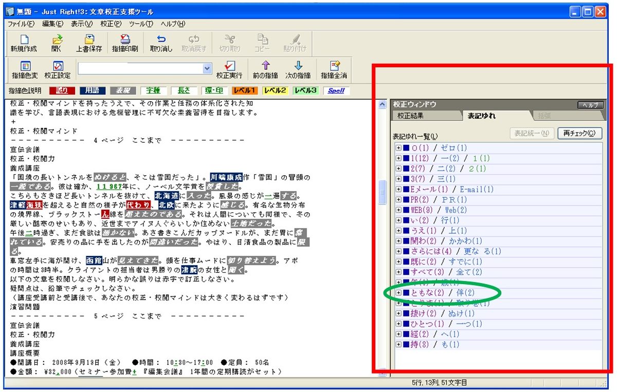Print the findings with 指摘印刷
Image resolution: width=619 pixels, height=392 pixels.
(125, 44)
